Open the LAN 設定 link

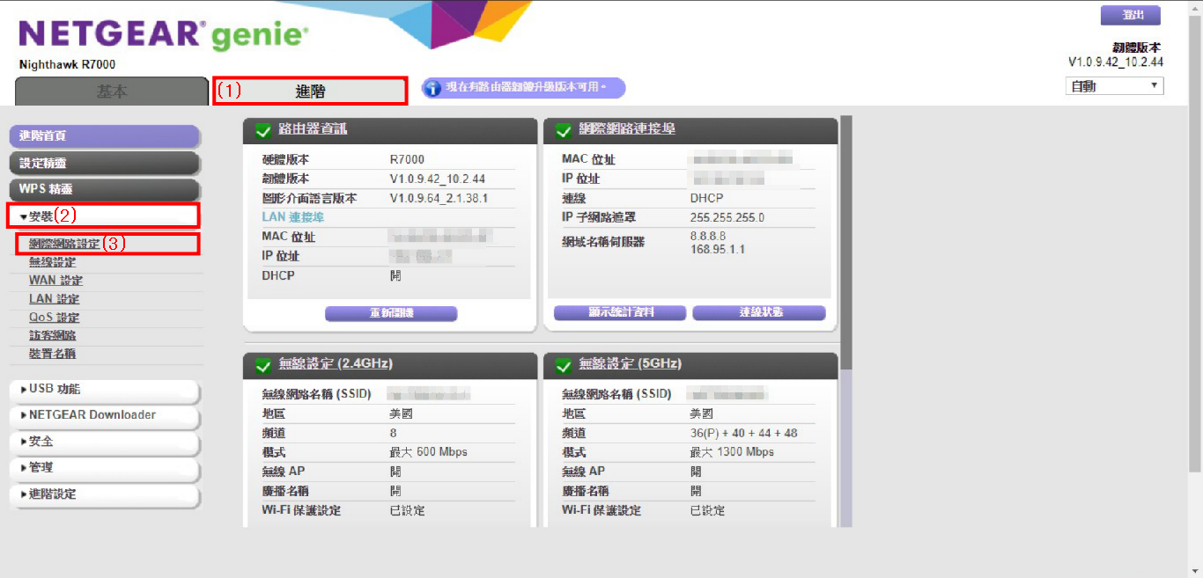[x=55, y=299]
